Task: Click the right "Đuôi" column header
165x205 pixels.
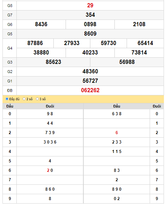Action: (x=157, y=106)
